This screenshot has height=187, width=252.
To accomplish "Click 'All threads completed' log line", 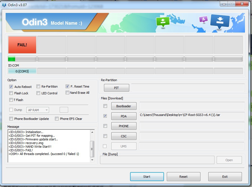I will pos(44,154).
